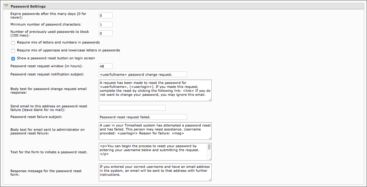Click the minimum password characters field
This screenshot has width=367, height=187.
[106, 24]
